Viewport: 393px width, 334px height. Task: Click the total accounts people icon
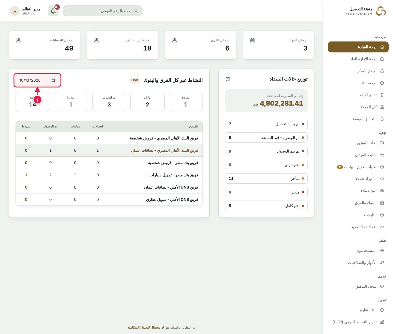[18, 40]
